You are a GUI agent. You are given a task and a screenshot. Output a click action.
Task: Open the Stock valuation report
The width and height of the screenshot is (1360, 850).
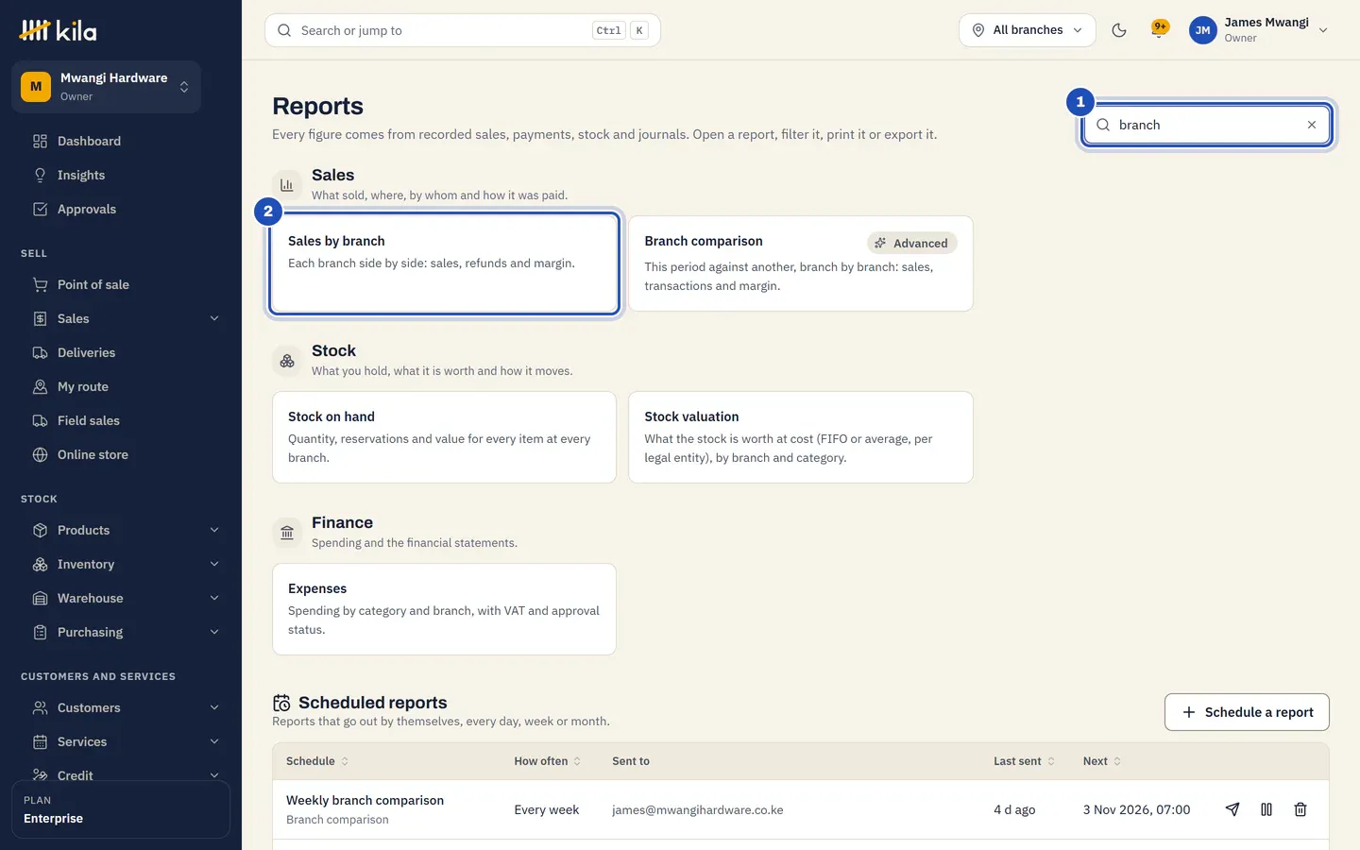point(801,437)
